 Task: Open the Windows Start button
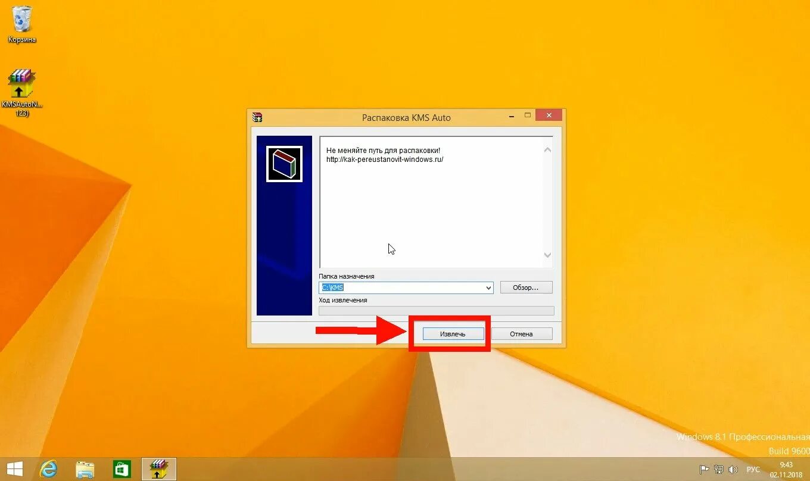[x=15, y=469]
